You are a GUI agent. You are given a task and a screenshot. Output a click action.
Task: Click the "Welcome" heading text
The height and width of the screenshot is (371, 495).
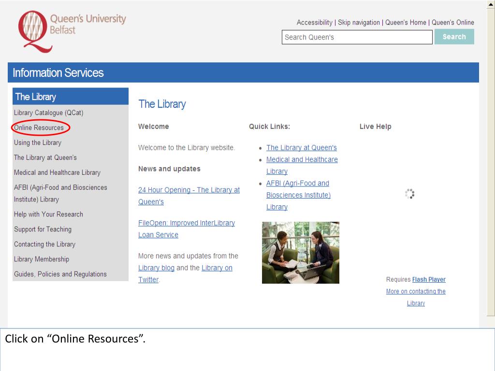tap(153, 127)
